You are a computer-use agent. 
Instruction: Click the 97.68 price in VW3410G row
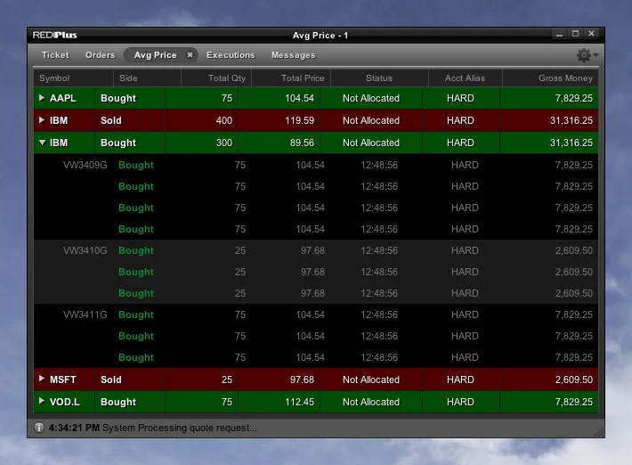pyautogui.click(x=312, y=250)
